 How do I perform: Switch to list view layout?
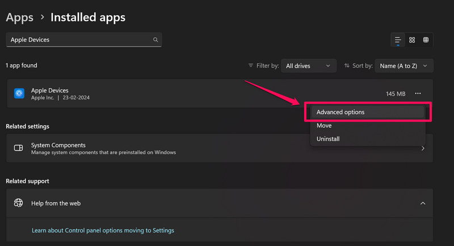tap(398, 40)
